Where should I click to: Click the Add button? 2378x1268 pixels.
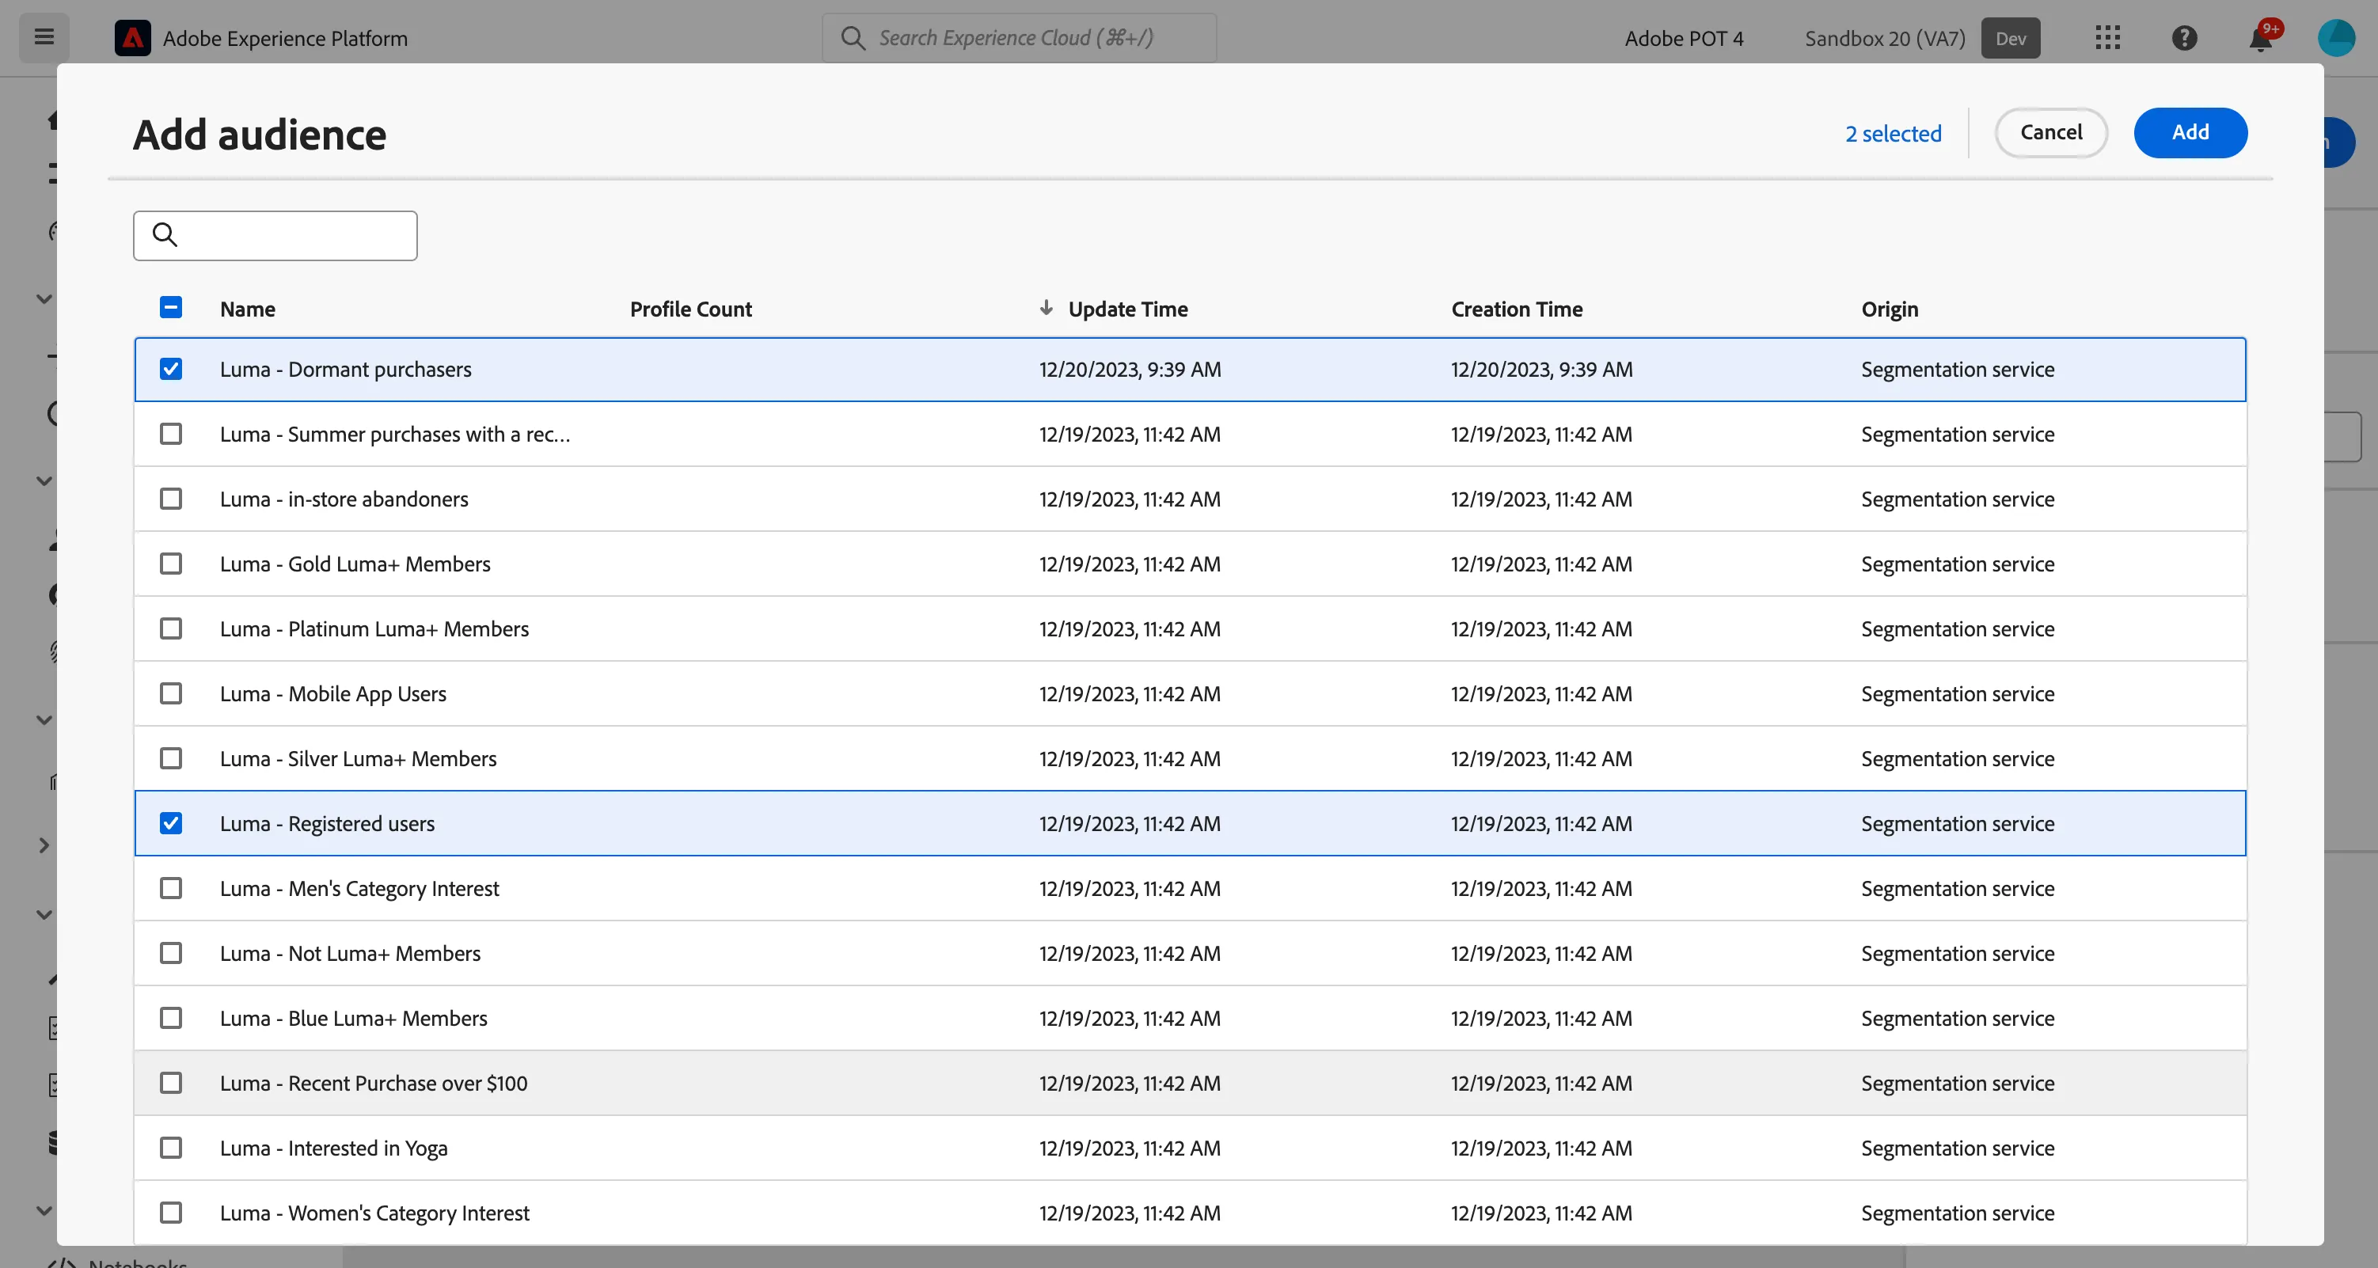click(x=2190, y=133)
